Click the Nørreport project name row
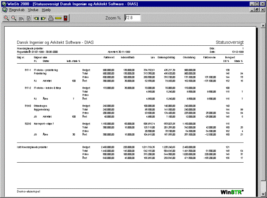Image resolution: width=267 pixels, height=198 pixels. click(44, 124)
